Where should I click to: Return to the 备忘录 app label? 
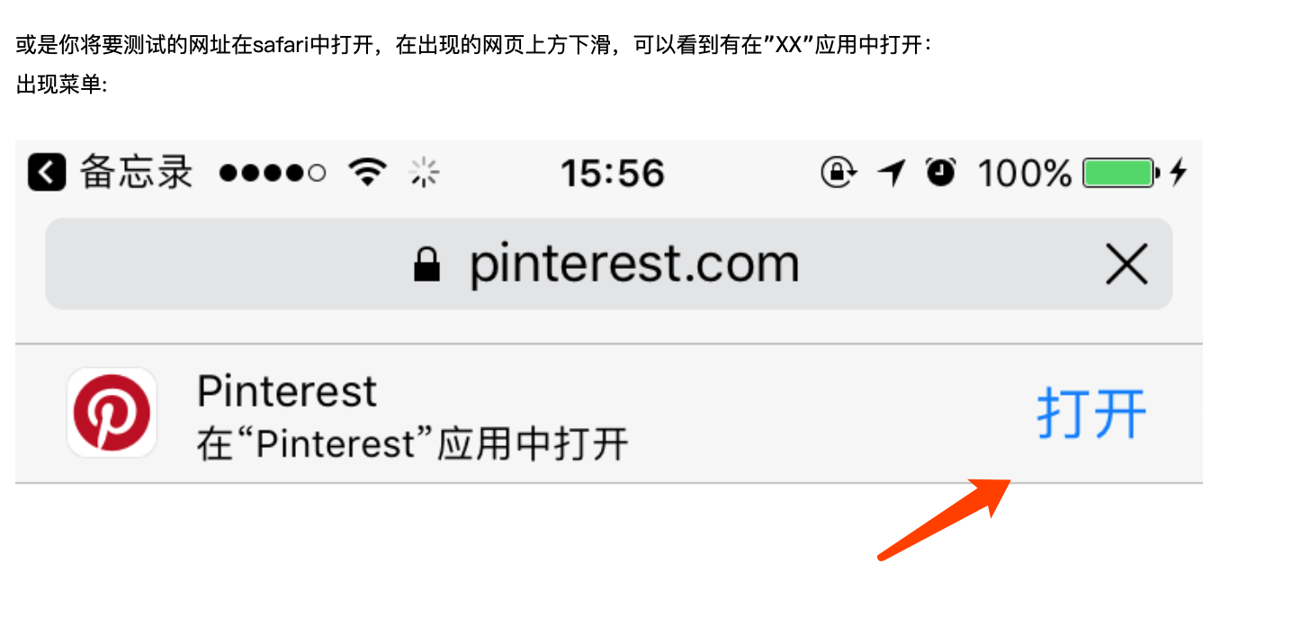(137, 172)
